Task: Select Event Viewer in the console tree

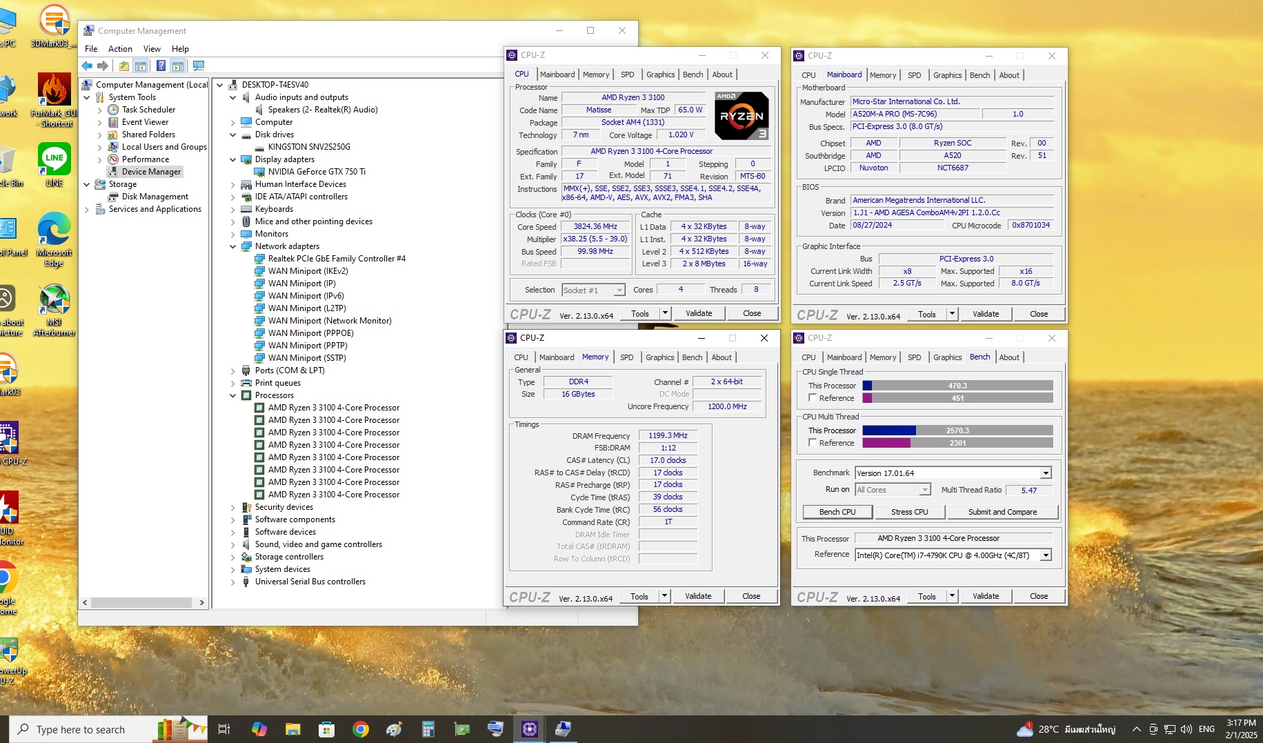Action: (145, 122)
